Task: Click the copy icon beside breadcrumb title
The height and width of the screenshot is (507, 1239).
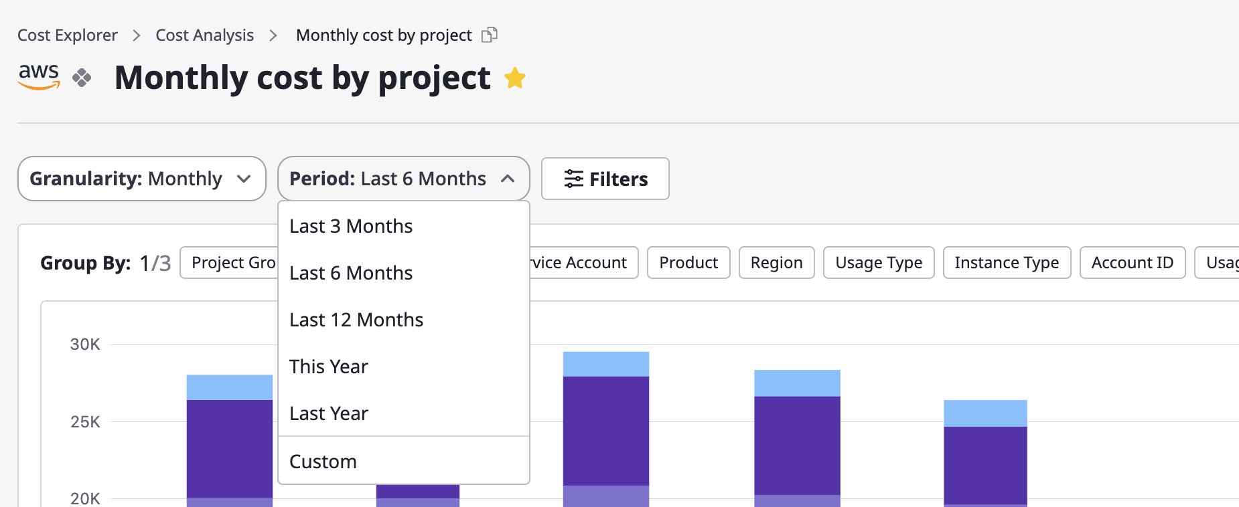Action: pos(490,35)
